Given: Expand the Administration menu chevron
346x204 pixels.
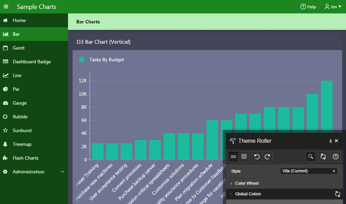Looking at the screenshot, I should pyautogui.click(x=62, y=172).
